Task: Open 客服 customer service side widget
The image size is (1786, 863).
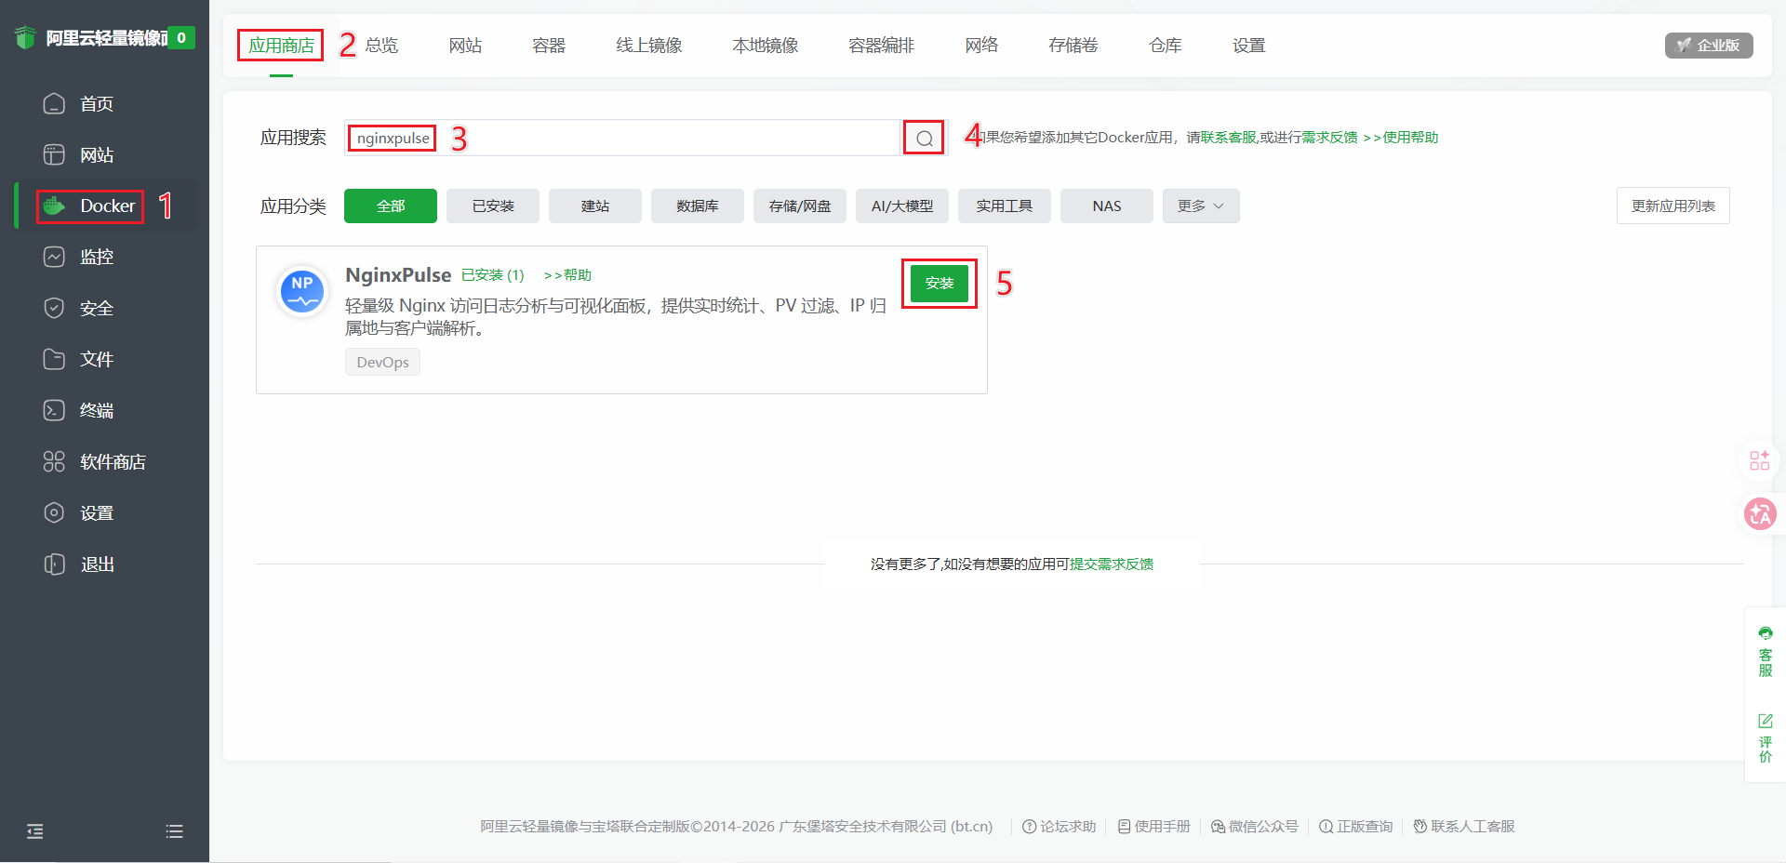Action: coord(1765,651)
